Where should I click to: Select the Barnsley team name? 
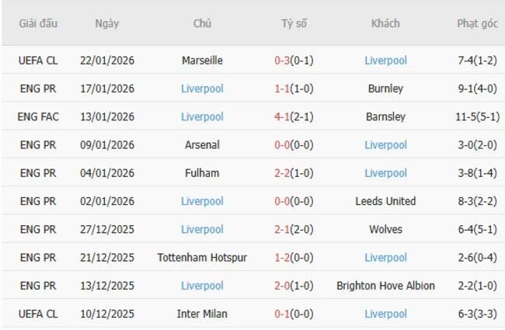tap(385, 116)
